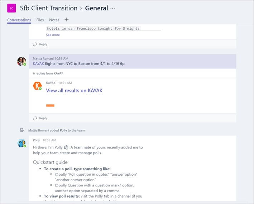Switch to the Conversations tab
This screenshot has width=254, height=204.
[19, 20]
